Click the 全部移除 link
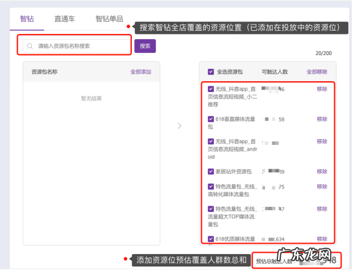Viewport: 353px width, 271px height. tap(317, 72)
